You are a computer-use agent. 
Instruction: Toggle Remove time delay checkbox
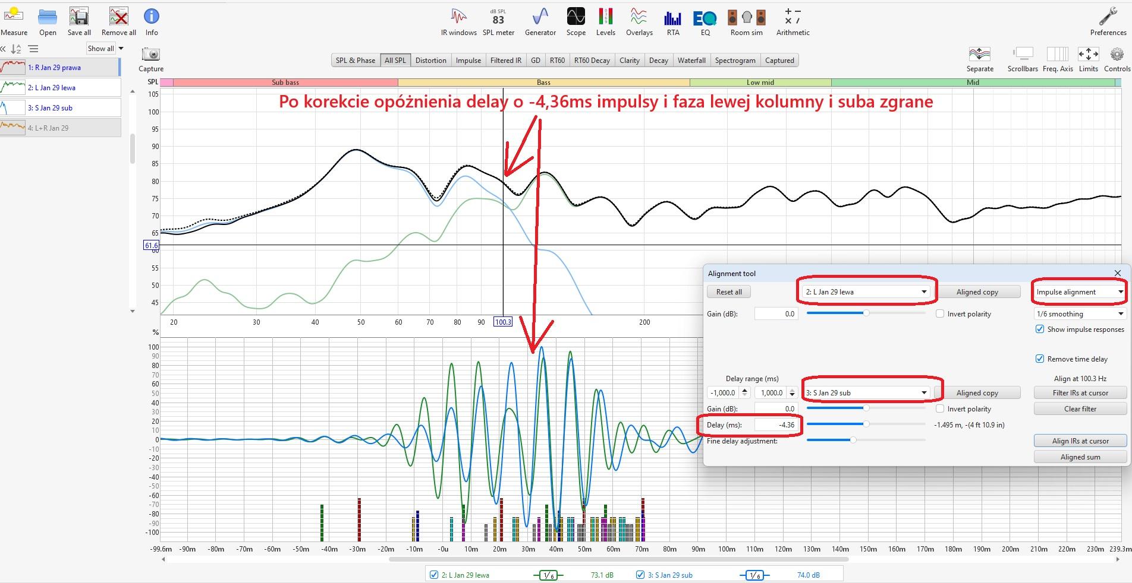(1040, 359)
